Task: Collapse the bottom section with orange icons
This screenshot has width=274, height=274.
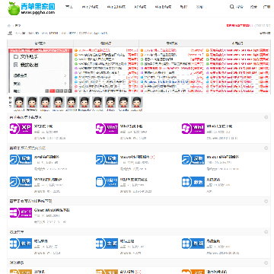Action: pyautogui.click(x=266, y=263)
